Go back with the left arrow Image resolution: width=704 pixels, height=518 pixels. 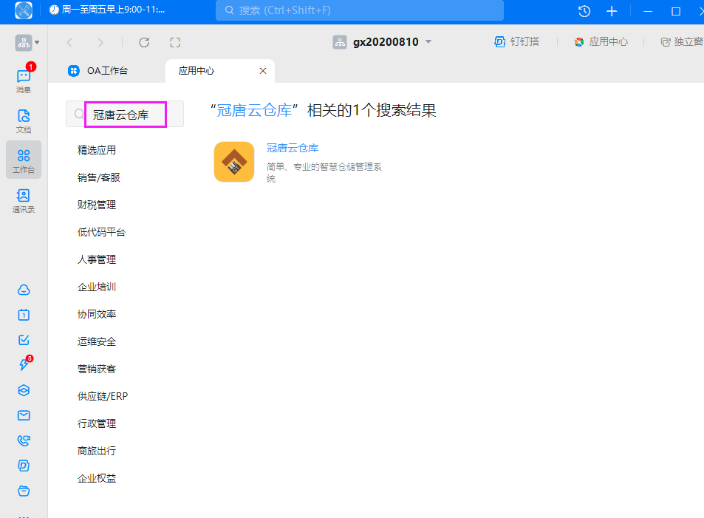(69, 42)
